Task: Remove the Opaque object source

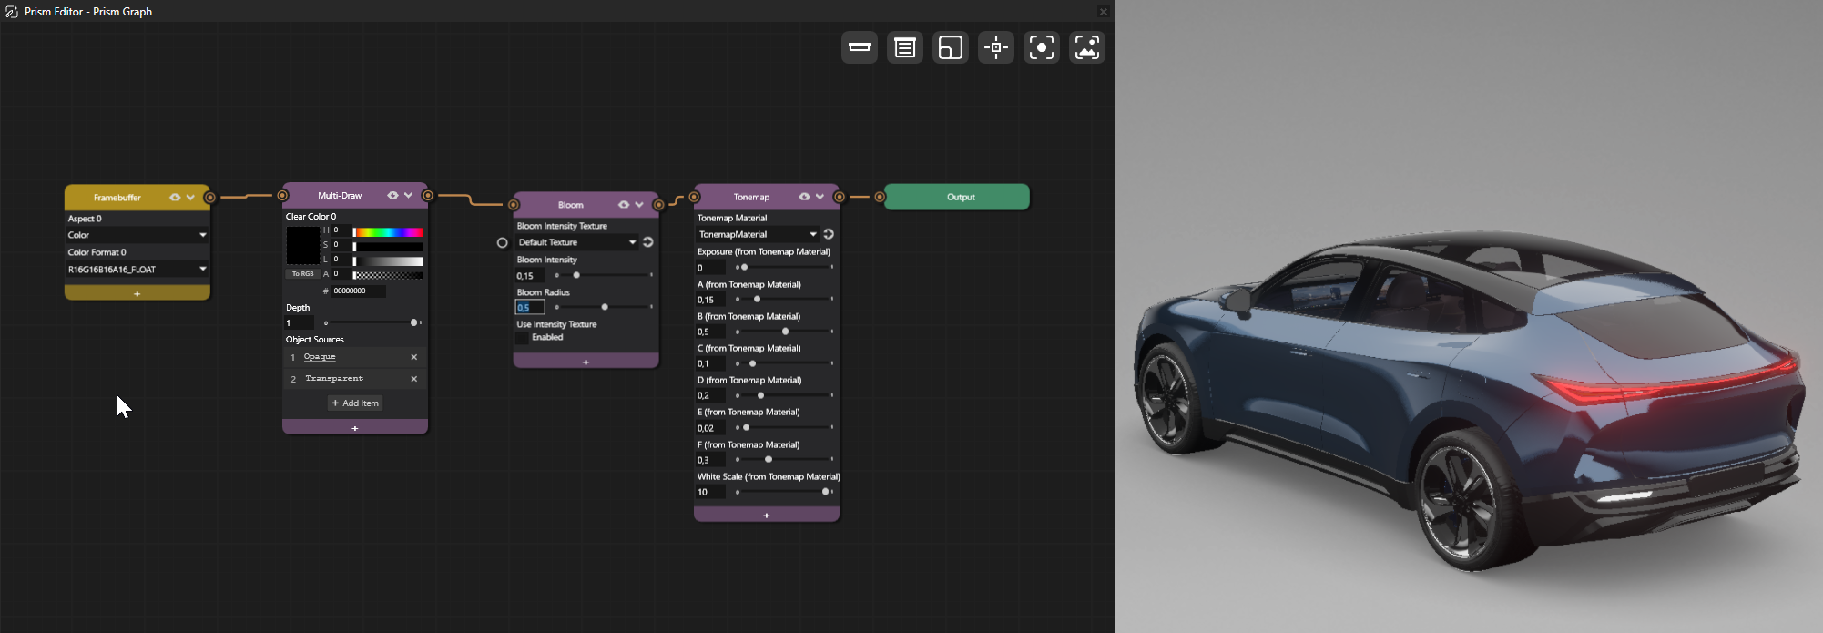Action: 413,357
